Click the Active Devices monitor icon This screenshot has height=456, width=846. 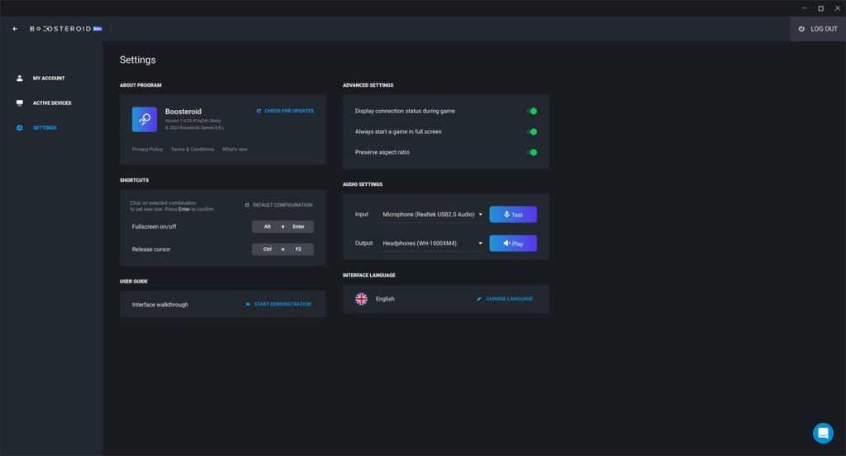coord(20,103)
